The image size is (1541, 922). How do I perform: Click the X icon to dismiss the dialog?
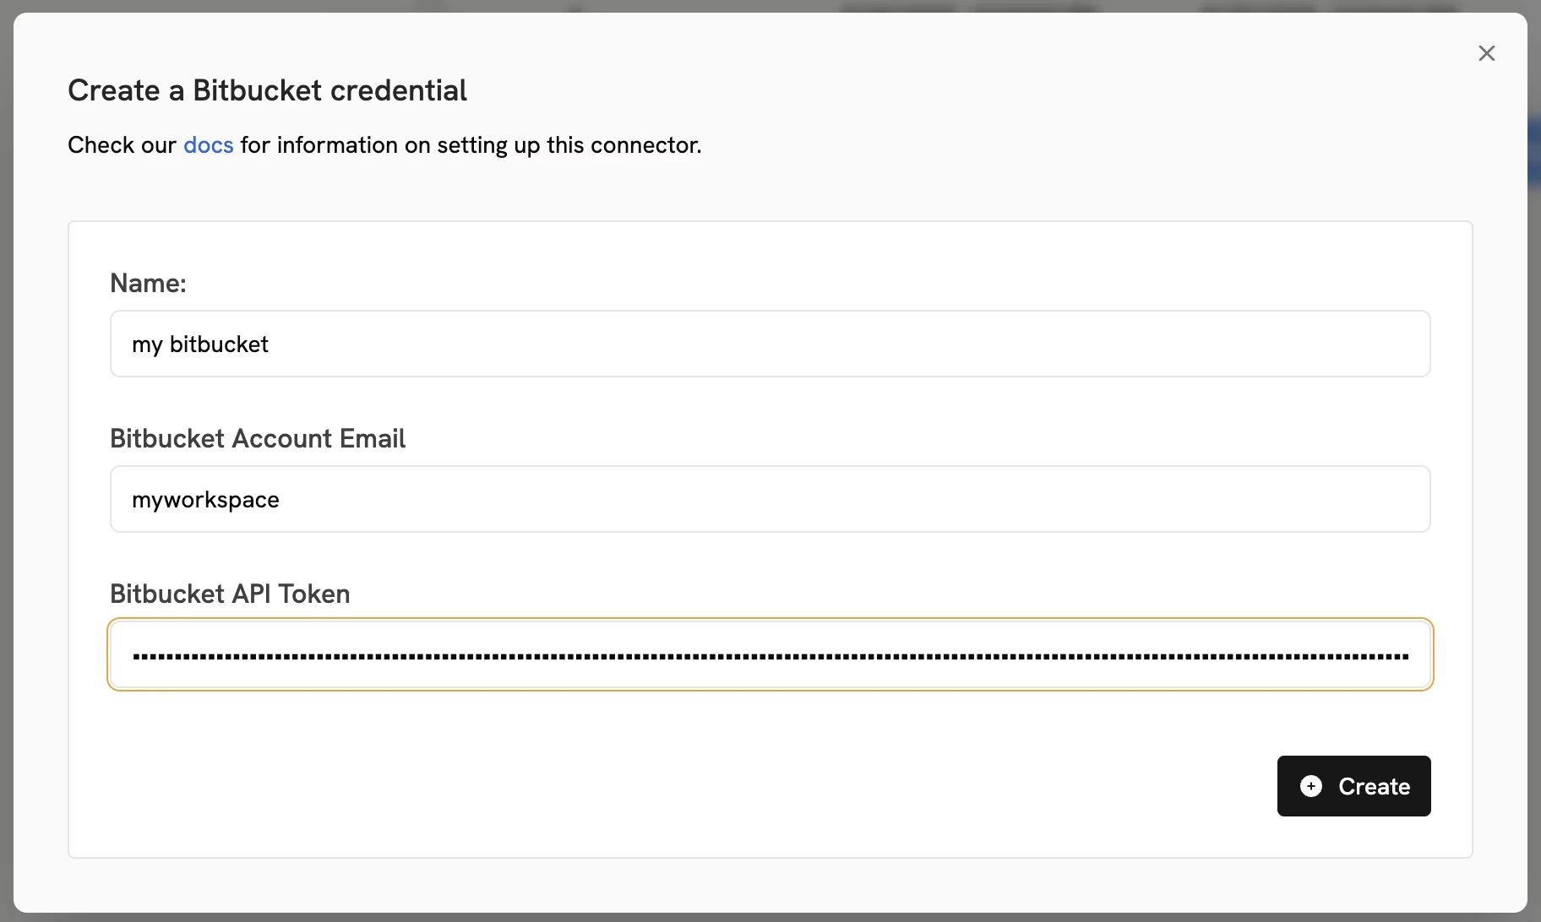(1487, 52)
